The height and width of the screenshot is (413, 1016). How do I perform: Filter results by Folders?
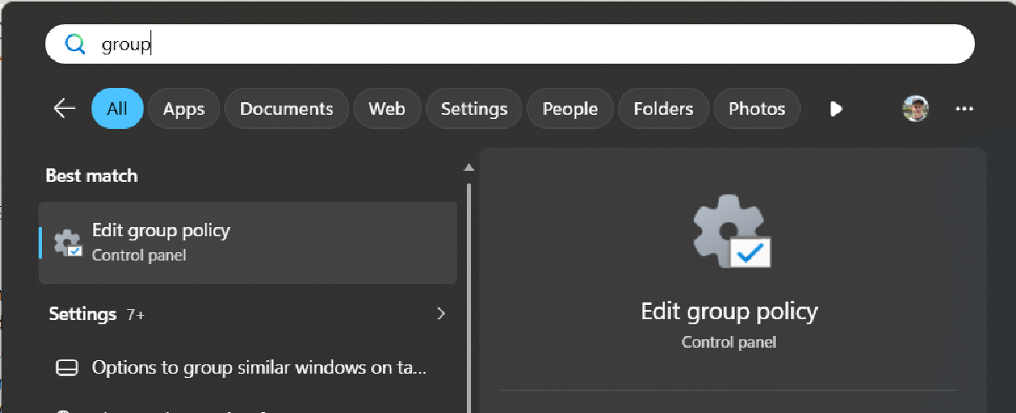click(x=663, y=109)
